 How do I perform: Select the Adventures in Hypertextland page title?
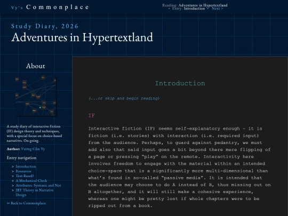click(82, 38)
